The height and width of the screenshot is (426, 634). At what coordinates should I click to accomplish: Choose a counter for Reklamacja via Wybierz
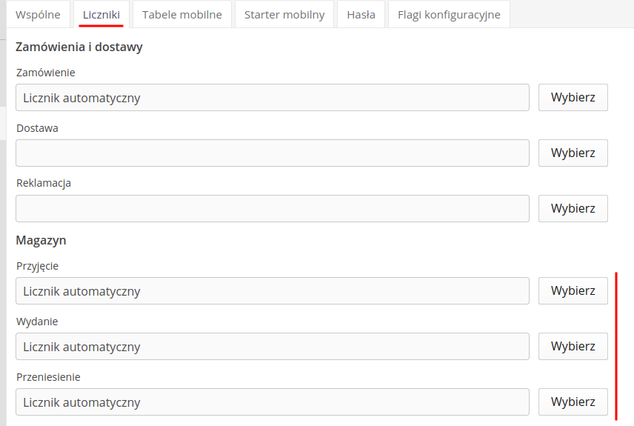click(573, 209)
